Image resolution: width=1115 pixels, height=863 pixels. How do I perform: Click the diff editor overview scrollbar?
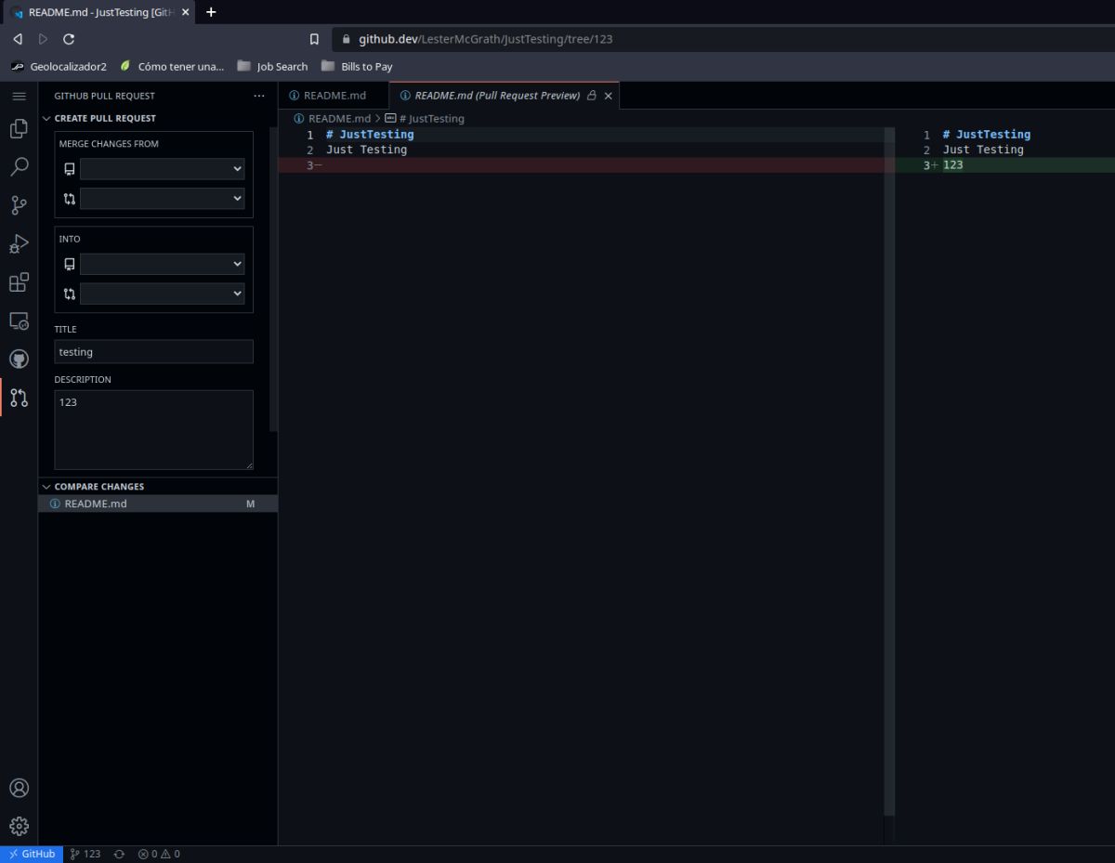tap(889, 474)
